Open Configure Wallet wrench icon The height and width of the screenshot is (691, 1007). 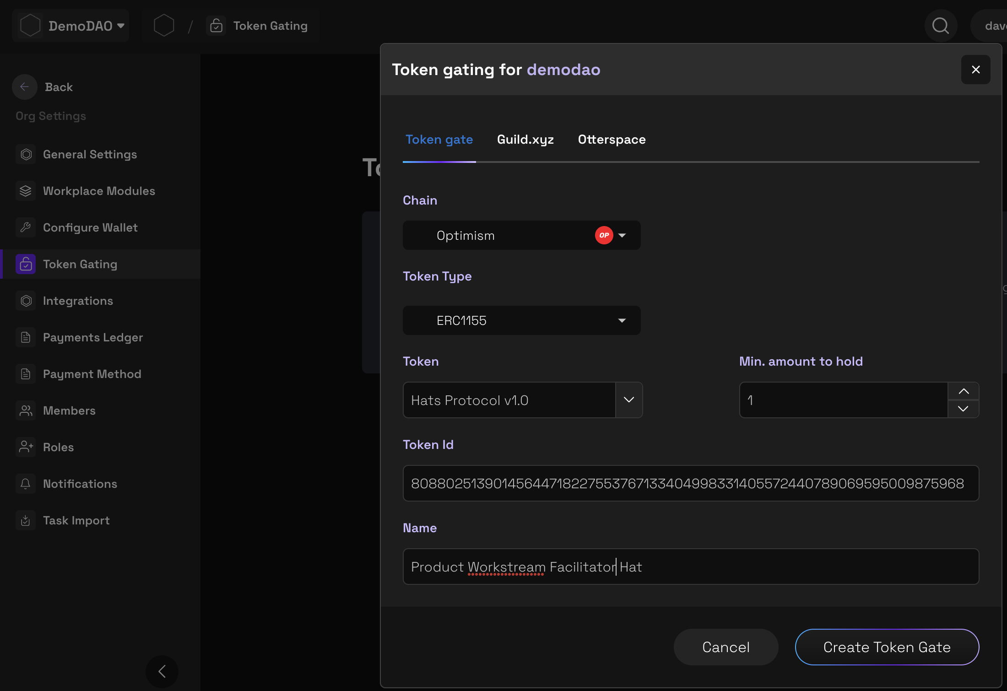point(26,227)
